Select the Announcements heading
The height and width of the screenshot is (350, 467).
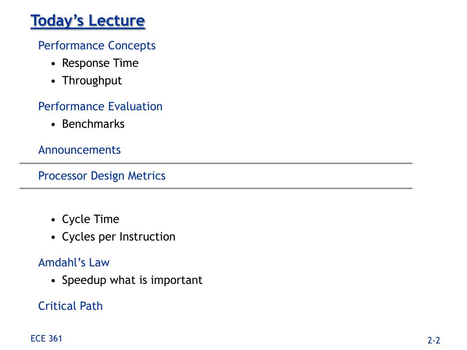tap(79, 150)
